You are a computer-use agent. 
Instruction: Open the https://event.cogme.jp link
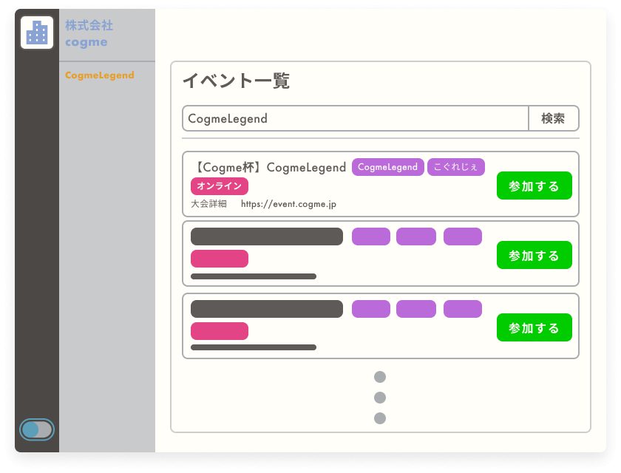click(289, 204)
